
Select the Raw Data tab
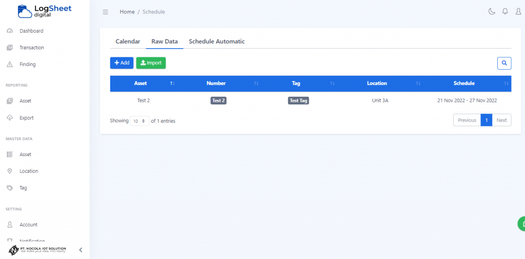coord(165,42)
